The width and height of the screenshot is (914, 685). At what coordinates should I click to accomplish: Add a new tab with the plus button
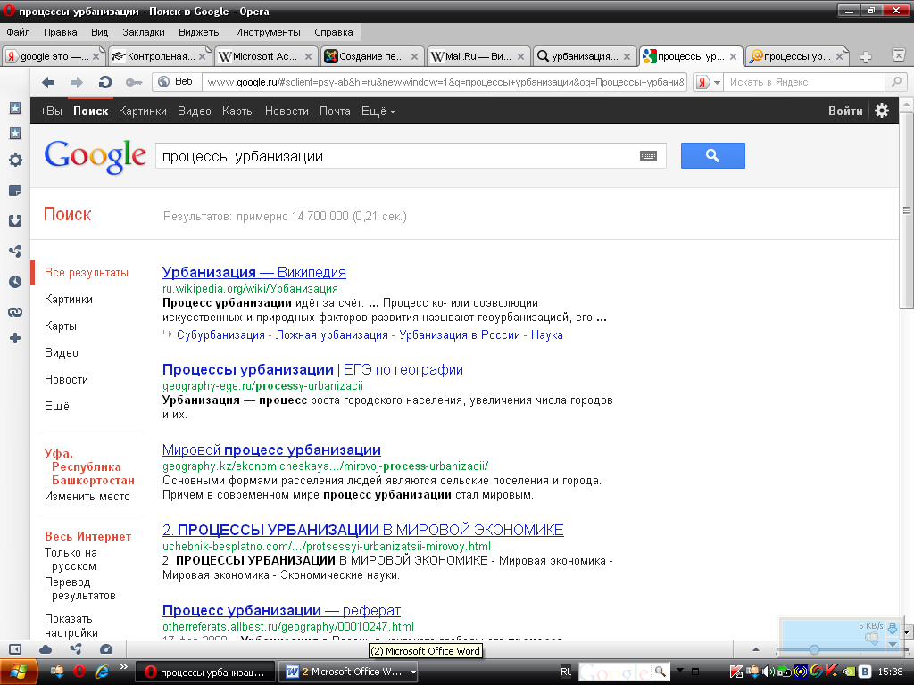[866, 56]
